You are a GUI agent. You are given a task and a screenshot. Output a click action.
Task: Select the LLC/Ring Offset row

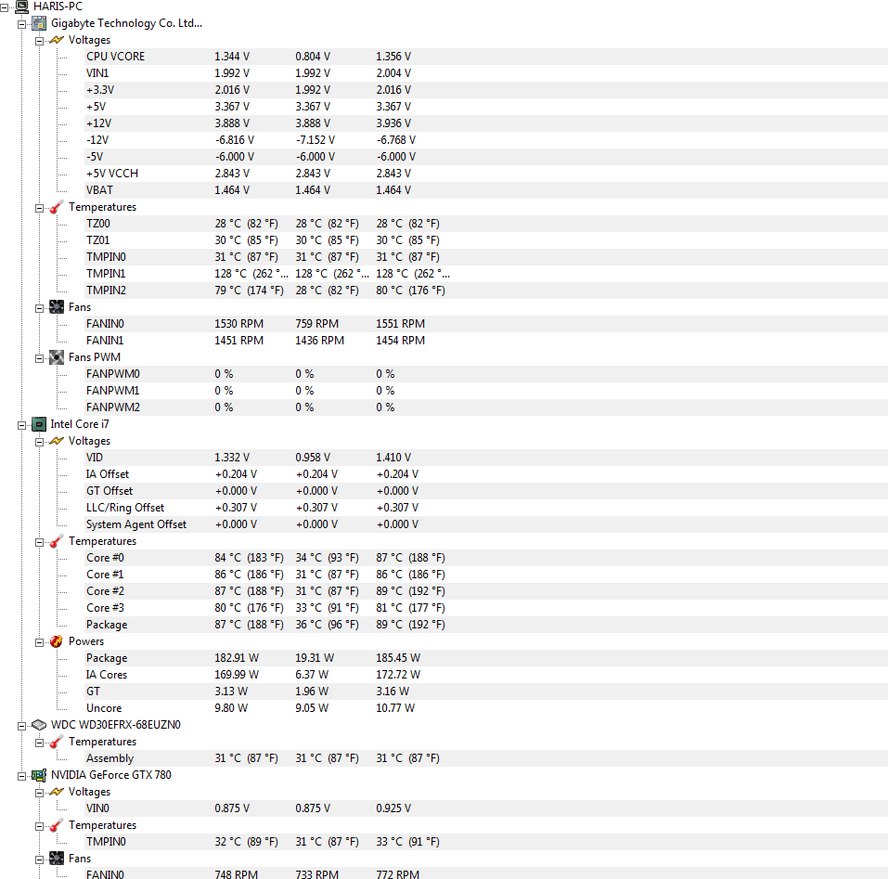[x=486, y=508]
